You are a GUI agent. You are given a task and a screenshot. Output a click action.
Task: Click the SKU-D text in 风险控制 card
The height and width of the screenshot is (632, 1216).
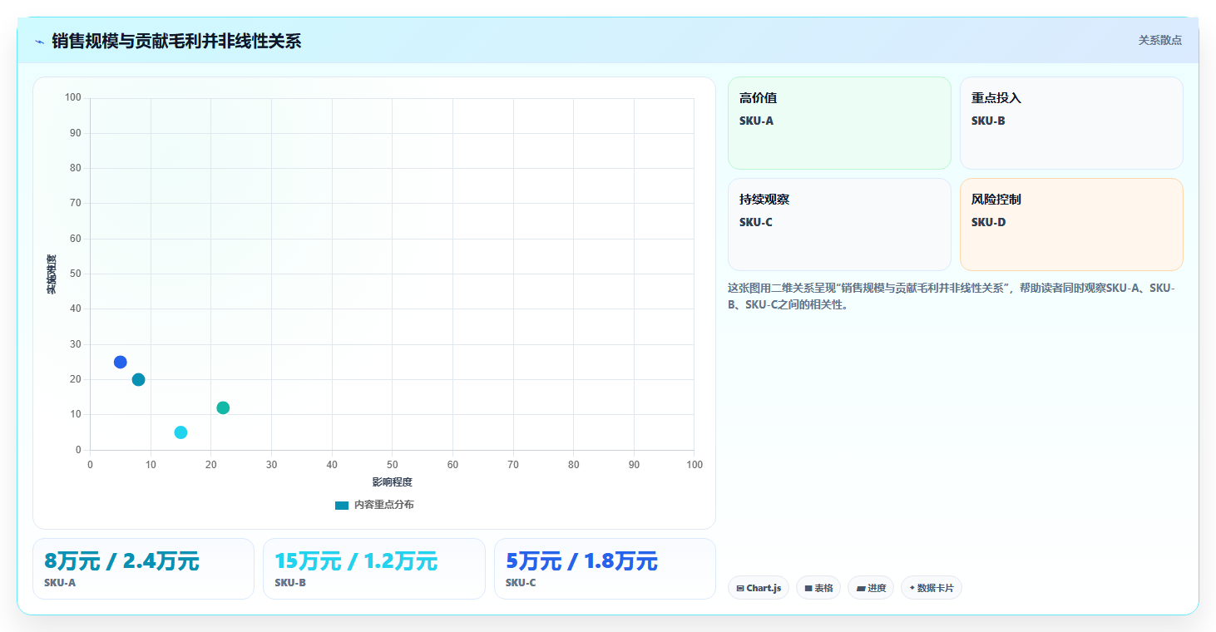988,222
